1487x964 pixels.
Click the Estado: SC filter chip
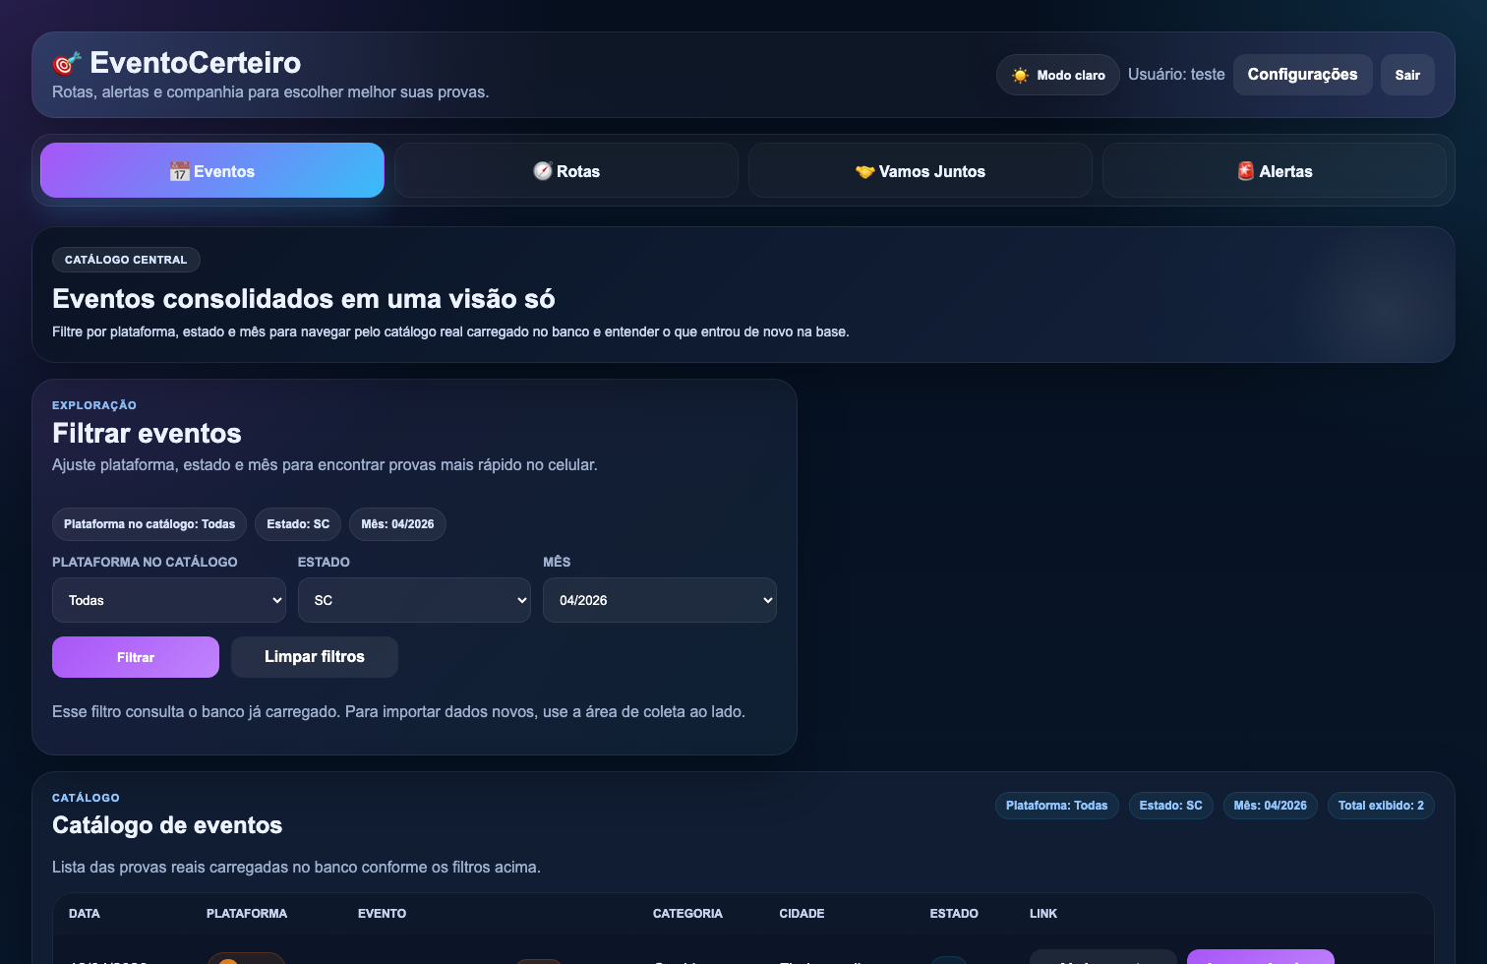click(297, 524)
